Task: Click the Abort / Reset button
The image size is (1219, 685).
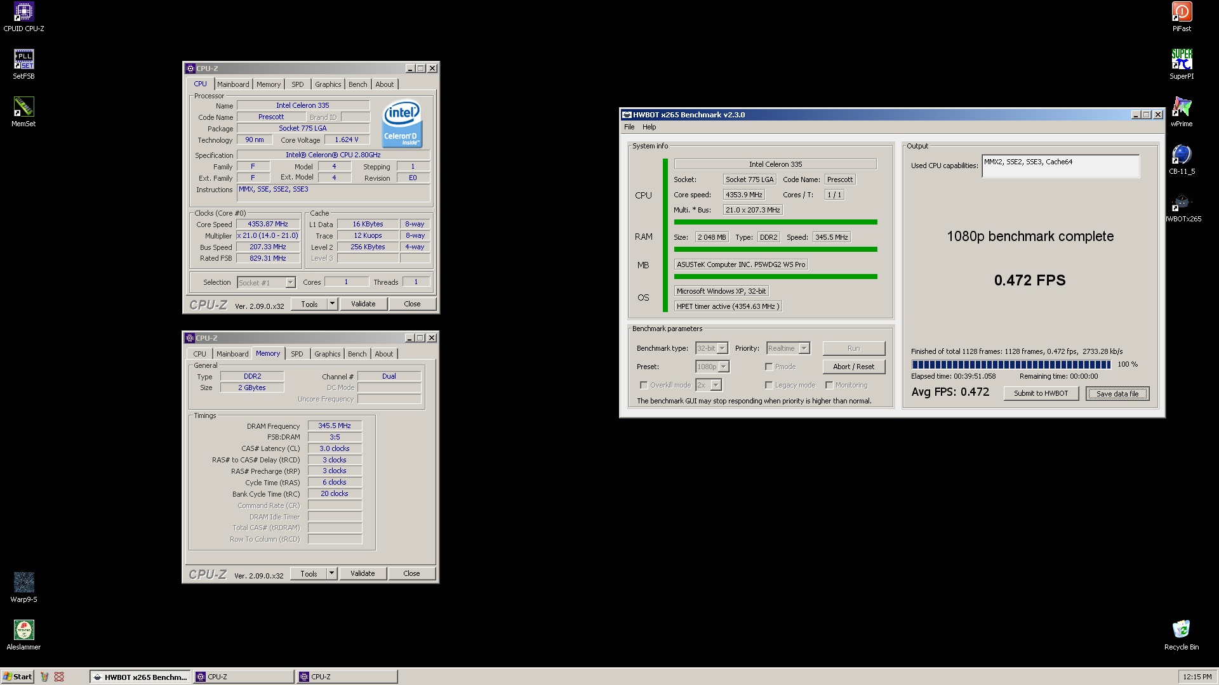Action: click(854, 367)
